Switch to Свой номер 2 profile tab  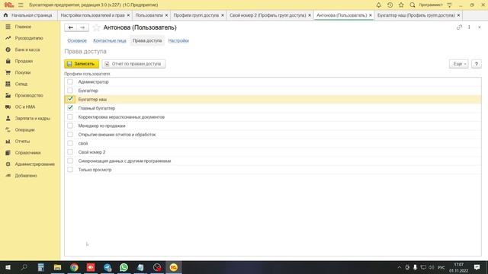coord(268,15)
